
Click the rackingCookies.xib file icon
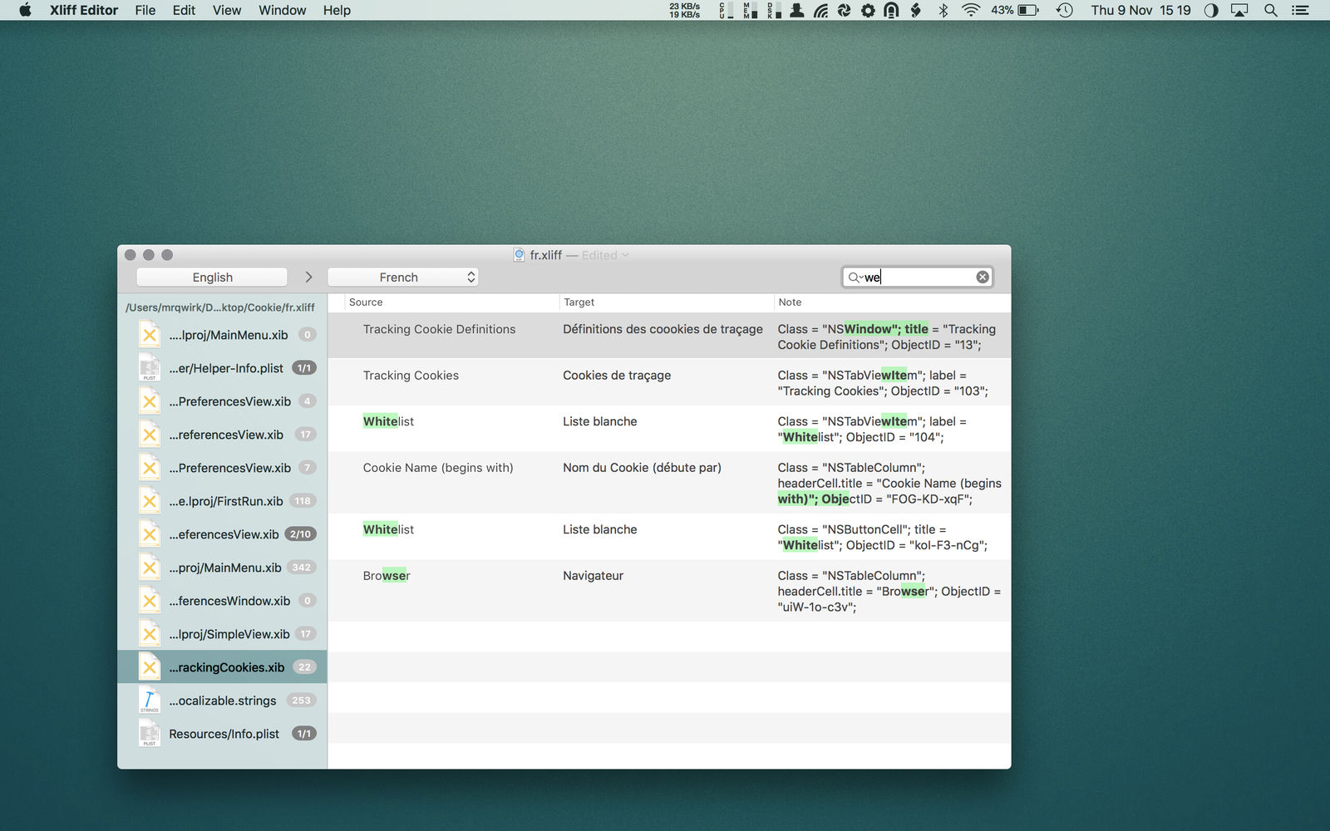pos(150,667)
